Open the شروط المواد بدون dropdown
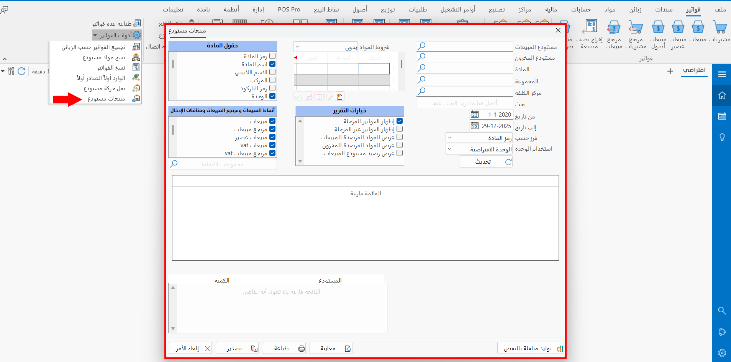Viewport: 731px width, 362px height. pos(298,46)
